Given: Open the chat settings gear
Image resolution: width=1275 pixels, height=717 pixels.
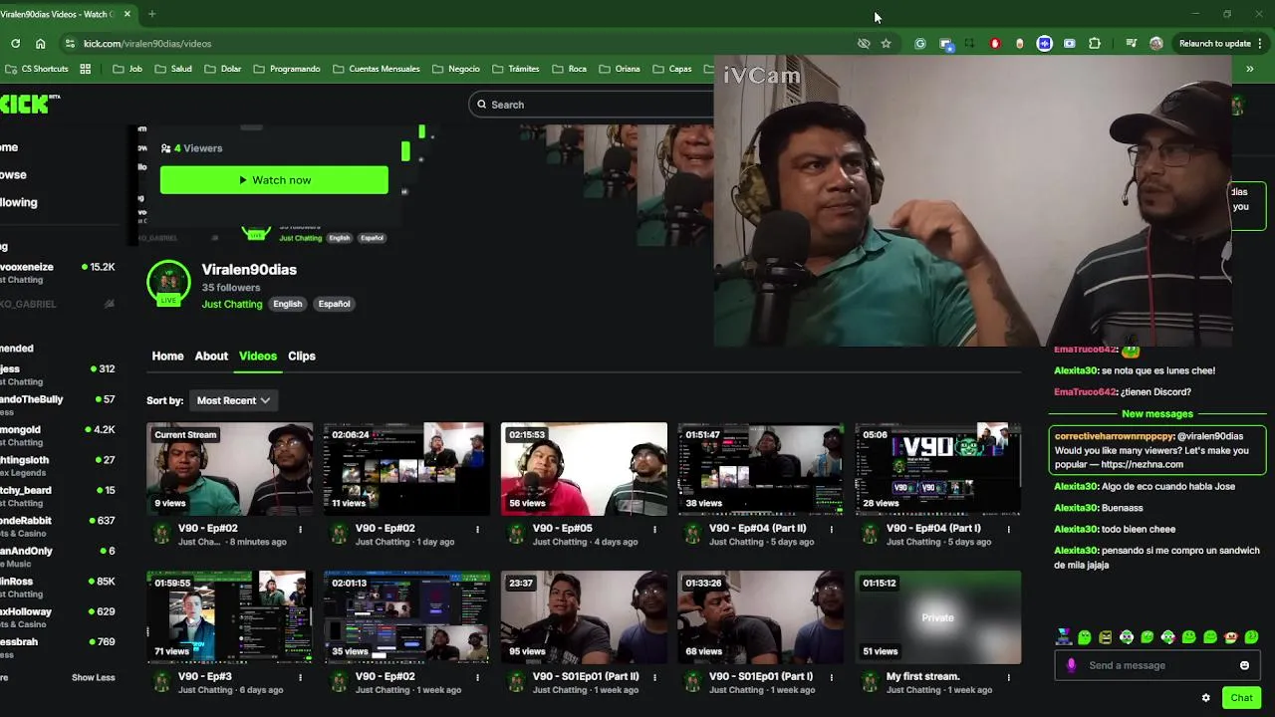Looking at the screenshot, I should pos(1205,698).
